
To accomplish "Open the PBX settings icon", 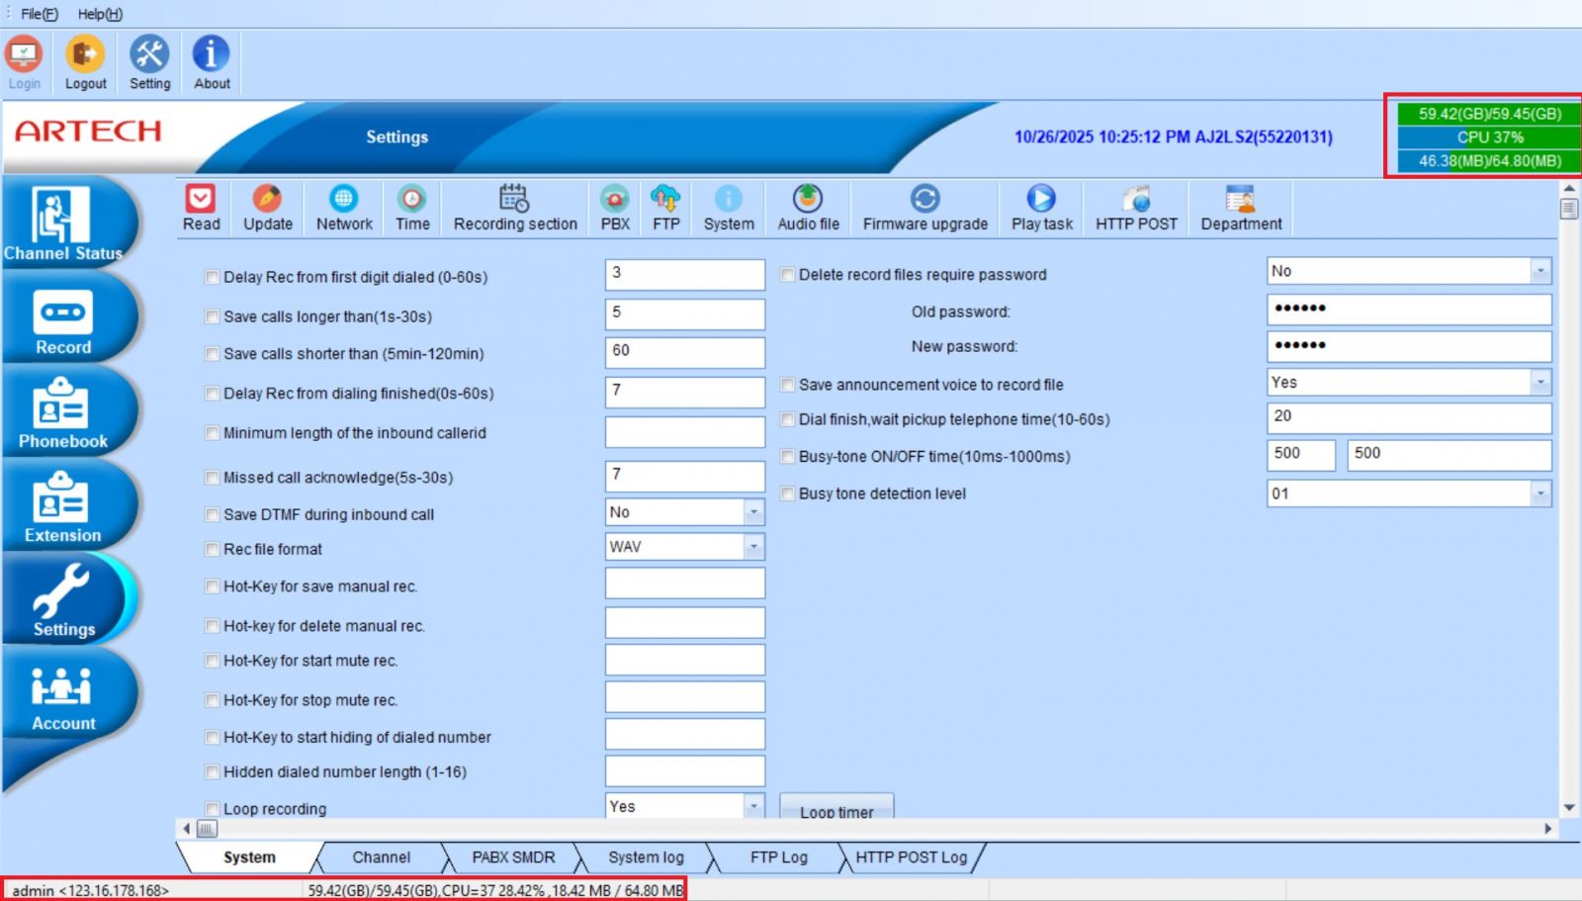I will pyautogui.click(x=614, y=208).
